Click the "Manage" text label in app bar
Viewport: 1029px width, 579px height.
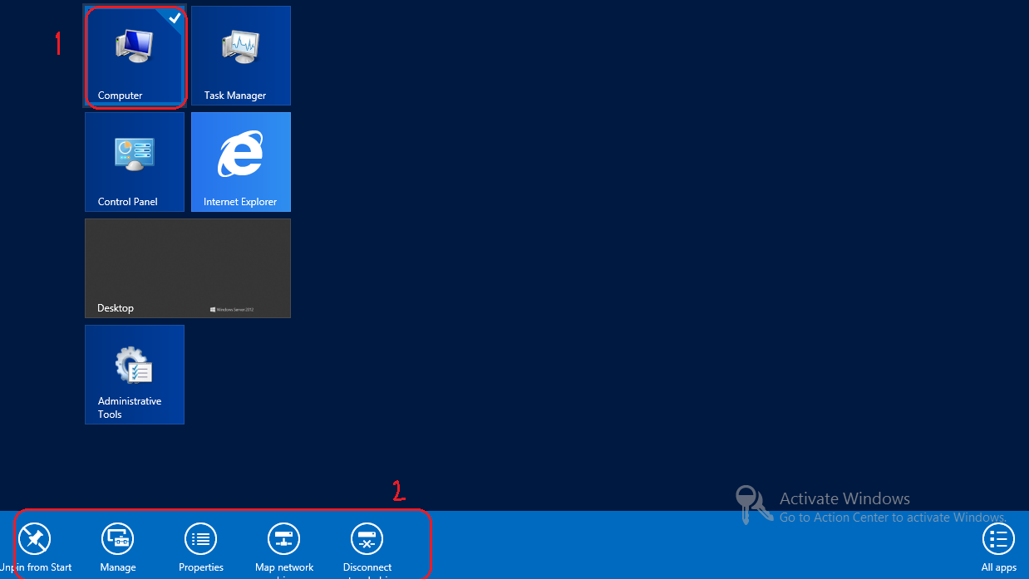pyautogui.click(x=118, y=567)
